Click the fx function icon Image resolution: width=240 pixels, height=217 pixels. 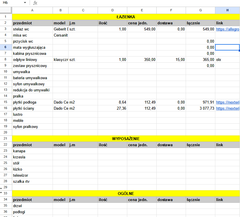[x=35, y=3]
